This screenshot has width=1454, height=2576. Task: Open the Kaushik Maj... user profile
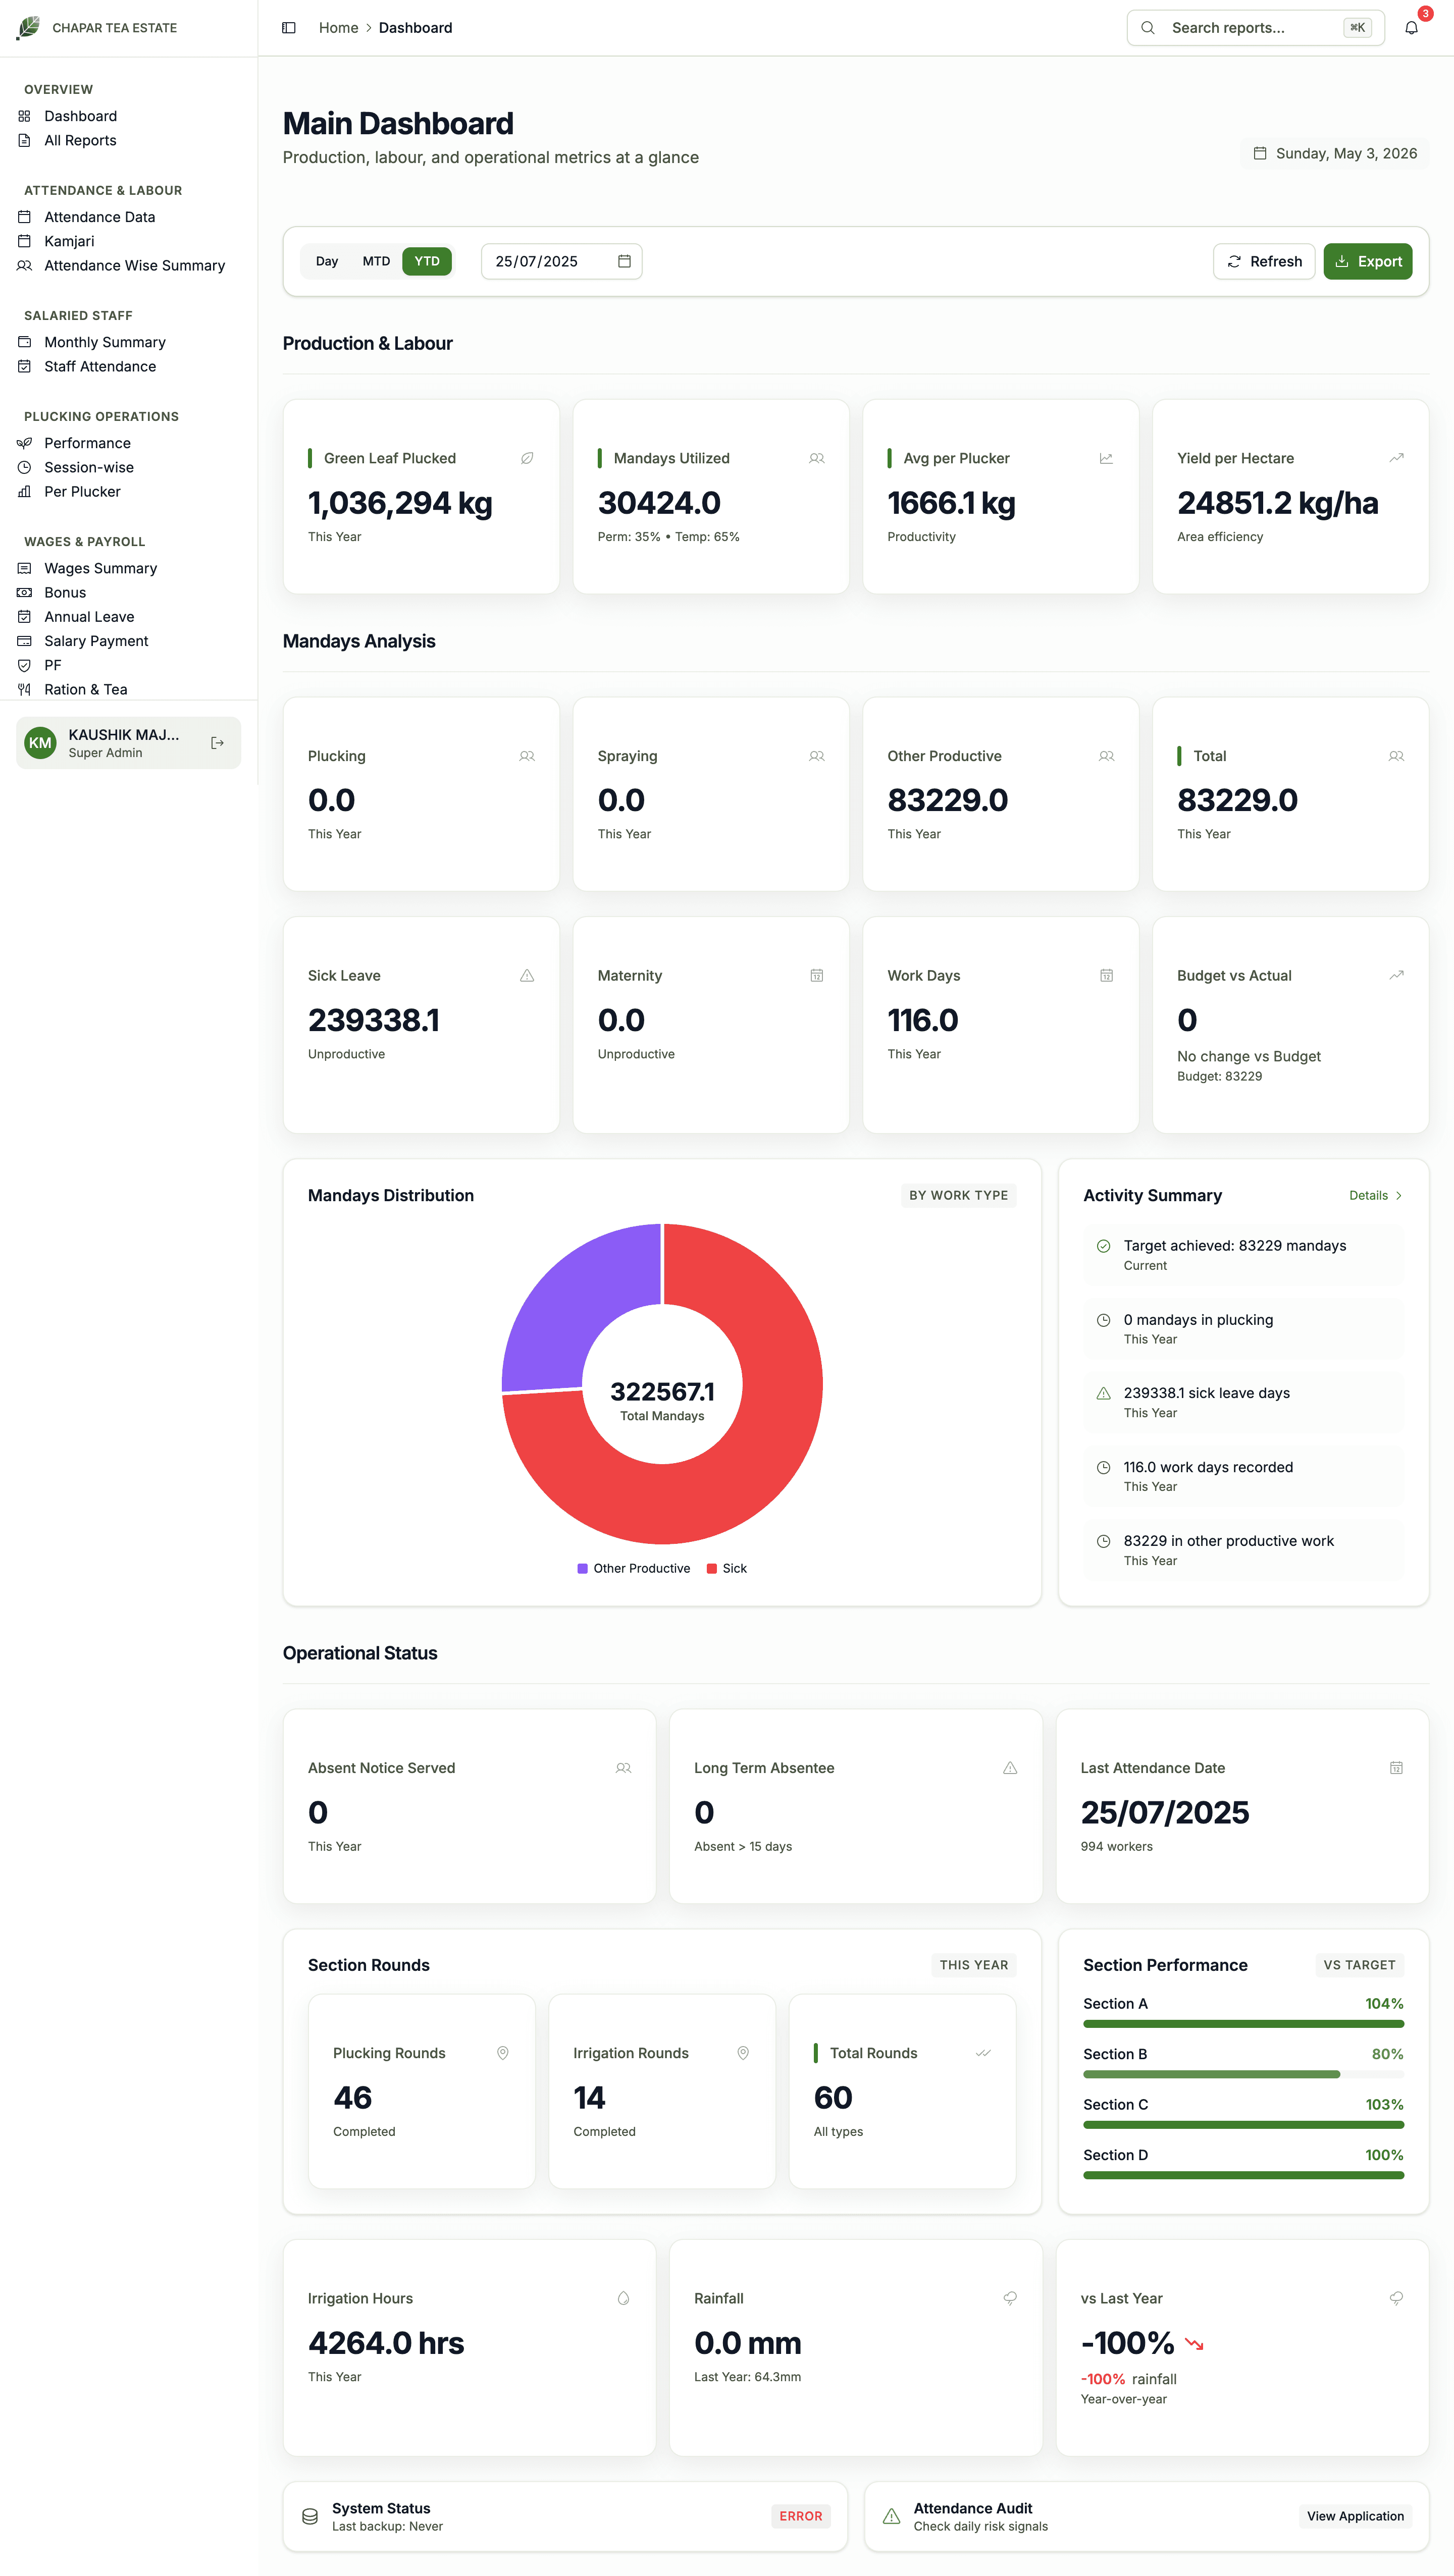coord(128,743)
